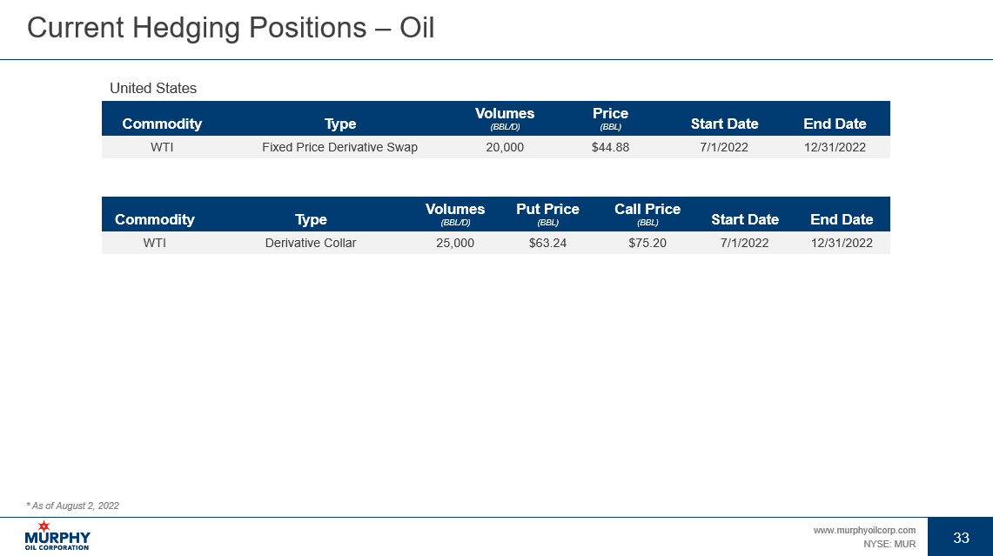Click the Put Price column header
The width and height of the screenshot is (993, 556).
[547, 210]
